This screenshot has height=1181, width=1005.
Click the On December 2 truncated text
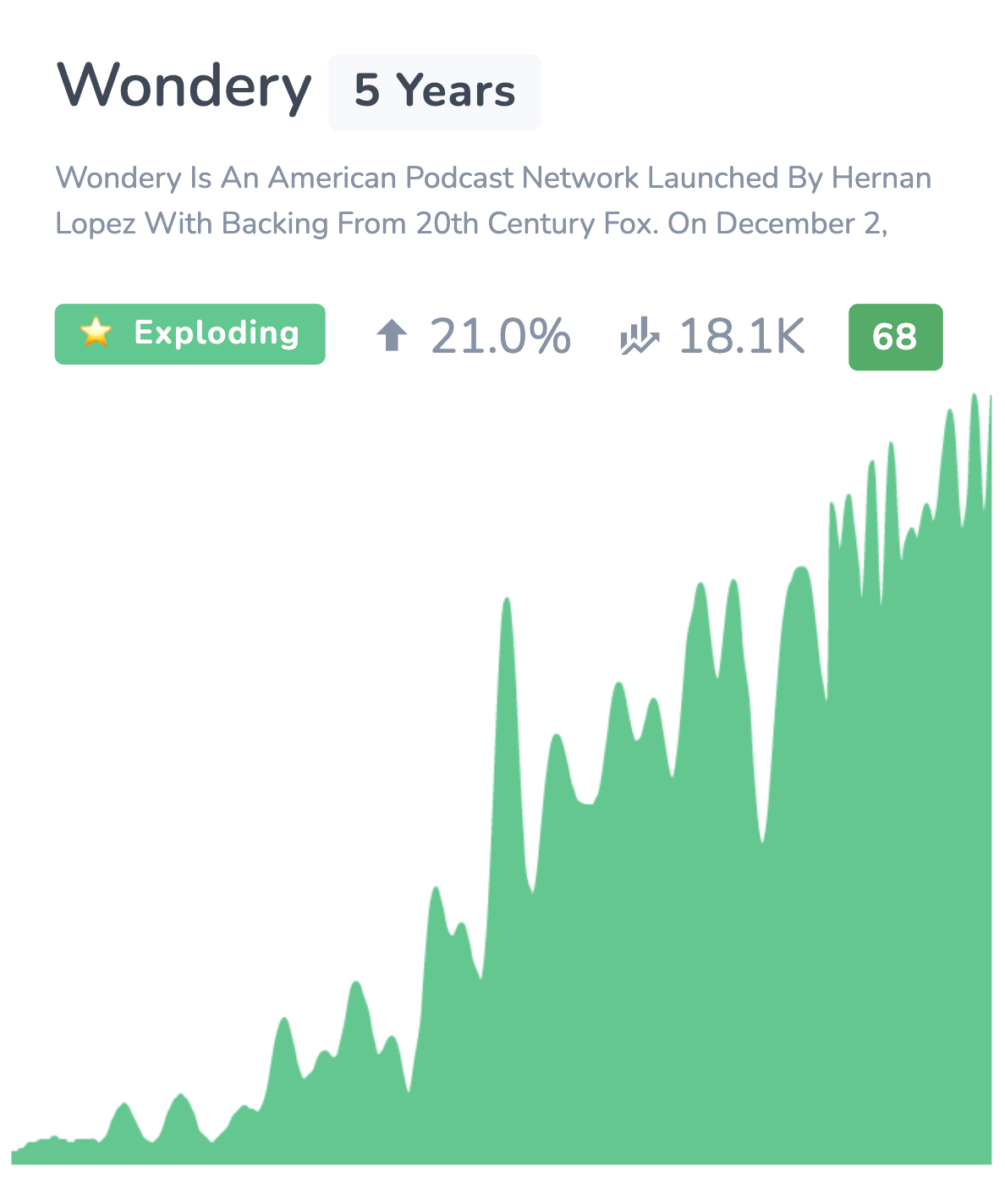[x=777, y=223]
